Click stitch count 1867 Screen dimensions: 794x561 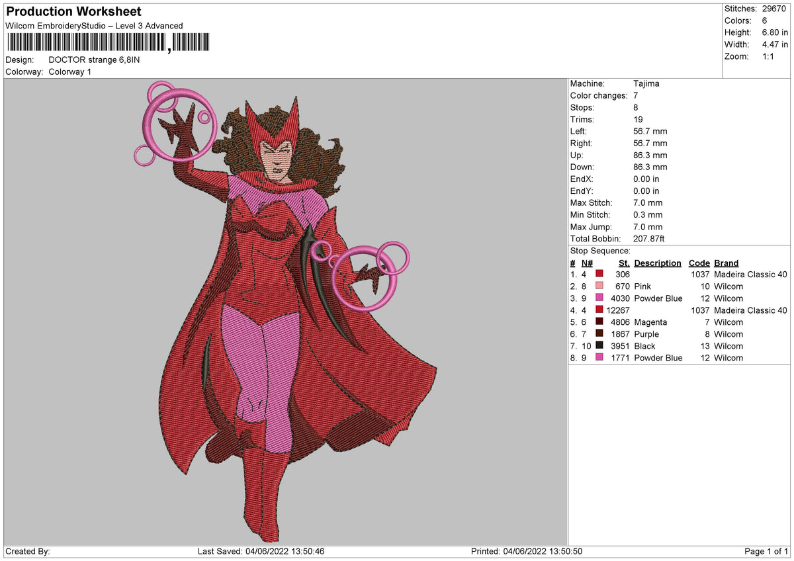tap(620, 334)
